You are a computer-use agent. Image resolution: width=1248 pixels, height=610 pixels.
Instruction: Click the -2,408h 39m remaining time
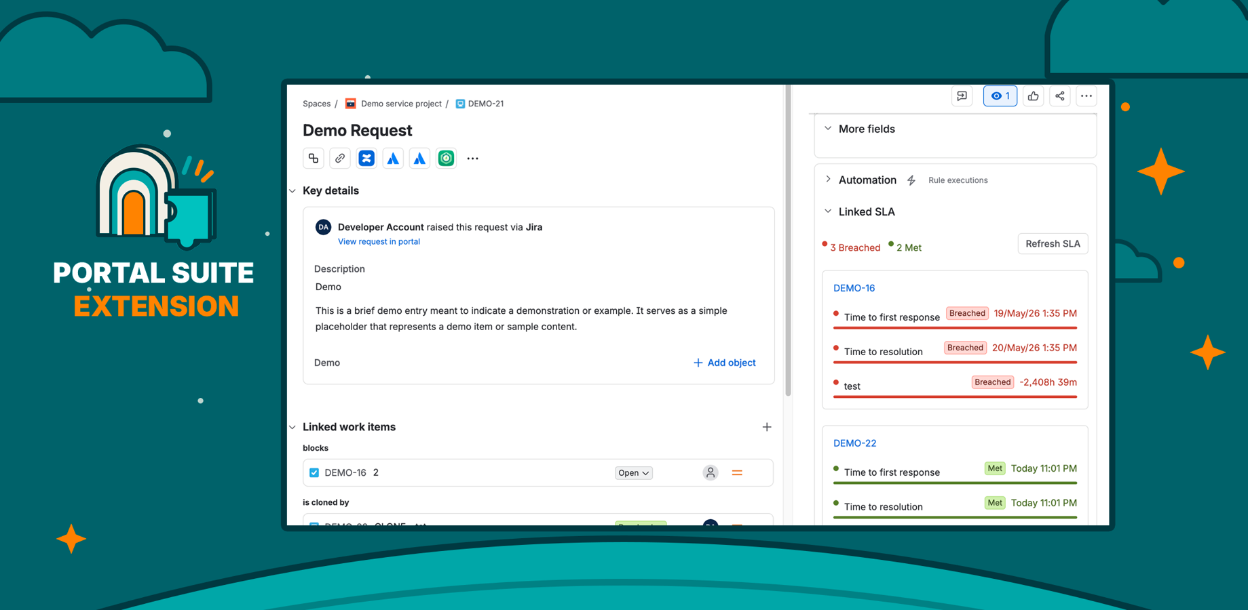coord(1048,382)
